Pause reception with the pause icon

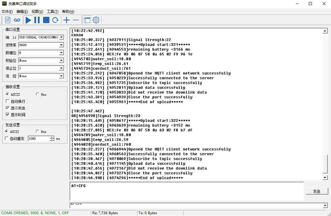pos(37,20)
